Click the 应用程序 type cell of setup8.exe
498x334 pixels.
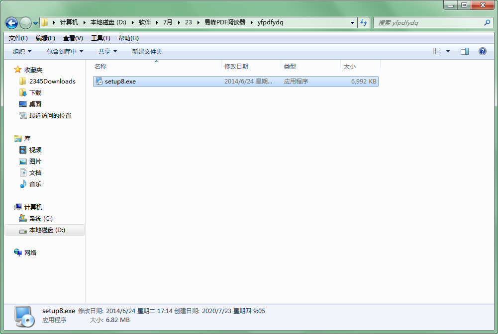pyautogui.click(x=296, y=82)
